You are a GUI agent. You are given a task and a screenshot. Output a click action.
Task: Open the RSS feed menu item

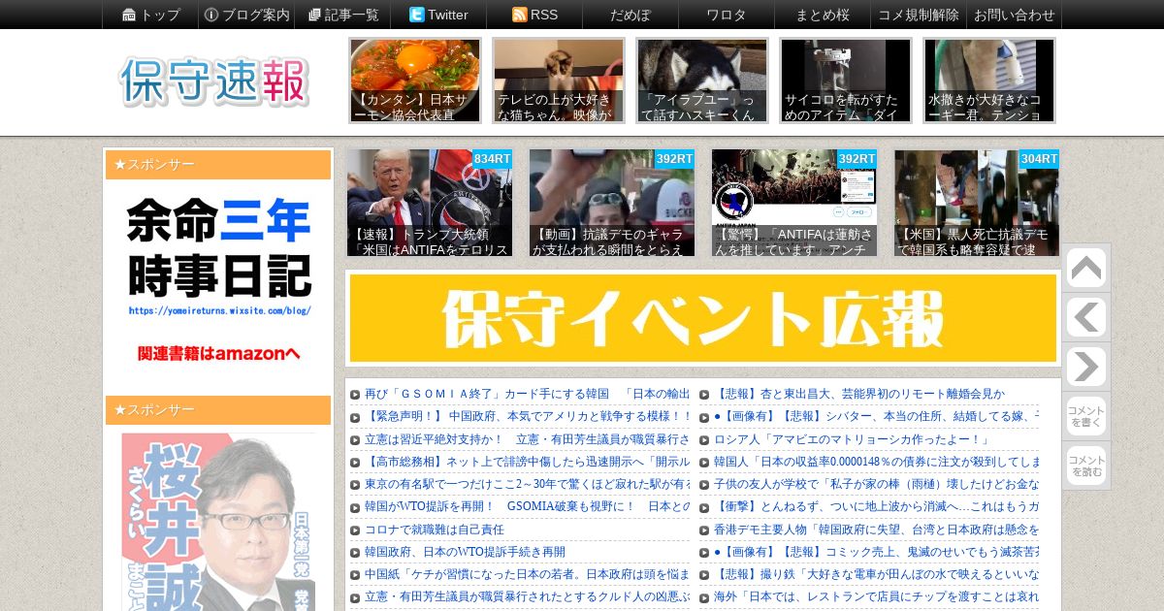(535, 15)
